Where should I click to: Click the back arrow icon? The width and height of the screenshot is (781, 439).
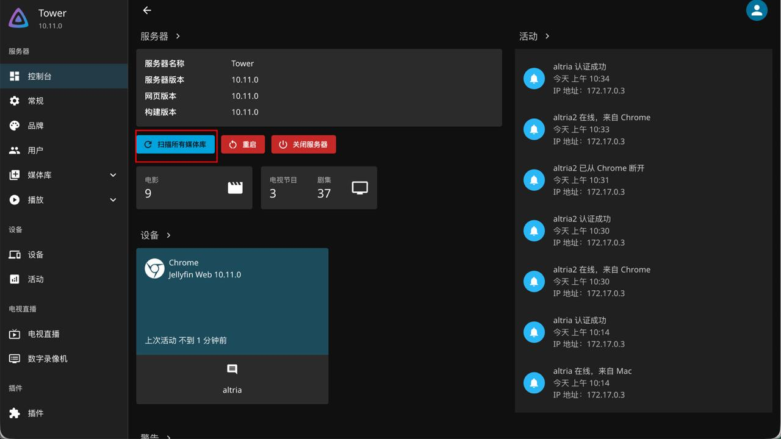[146, 10]
